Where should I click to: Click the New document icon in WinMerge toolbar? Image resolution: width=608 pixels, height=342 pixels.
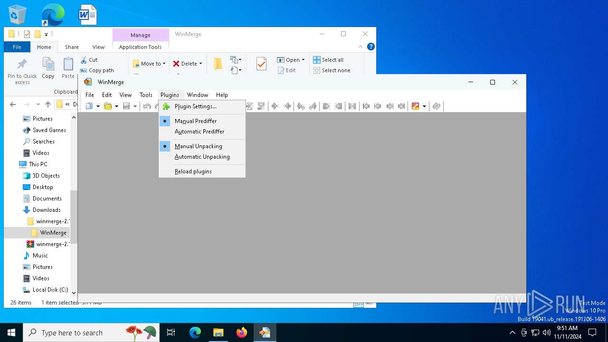coord(89,106)
